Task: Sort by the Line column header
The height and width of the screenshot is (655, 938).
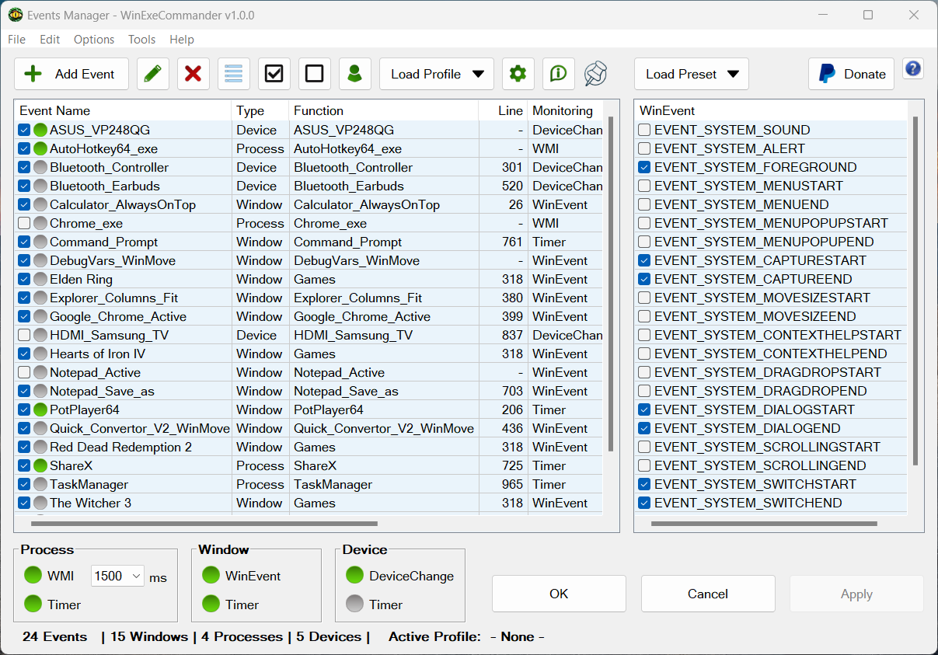Action: (504, 110)
